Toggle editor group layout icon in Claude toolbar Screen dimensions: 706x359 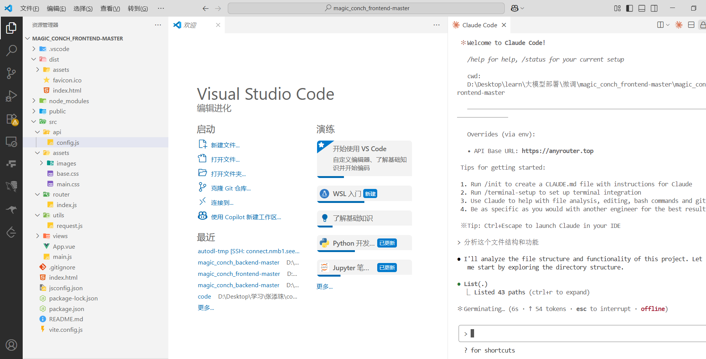[x=691, y=25]
